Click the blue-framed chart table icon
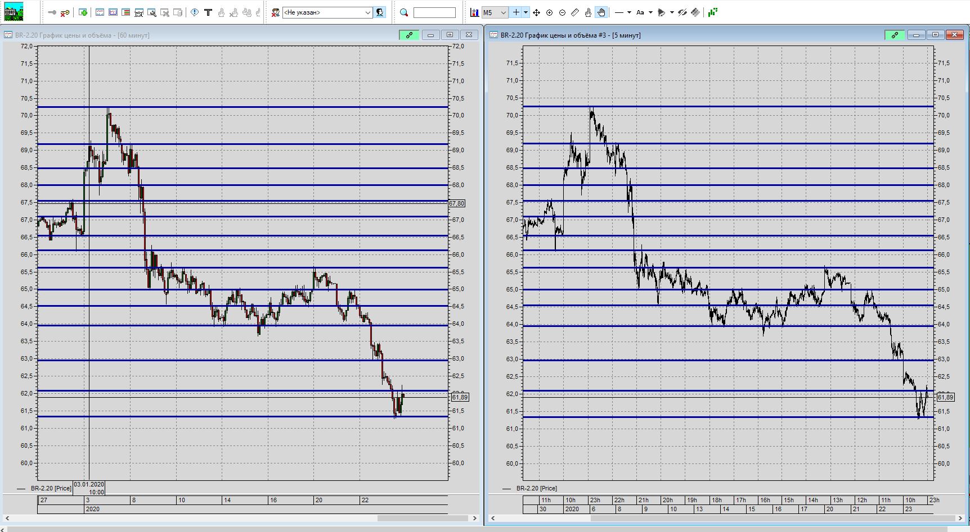The height and width of the screenshot is (532, 970). click(113, 12)
